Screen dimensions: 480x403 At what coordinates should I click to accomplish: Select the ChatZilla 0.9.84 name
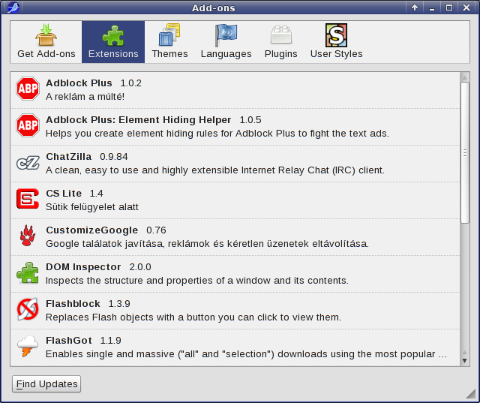(87, 157)
